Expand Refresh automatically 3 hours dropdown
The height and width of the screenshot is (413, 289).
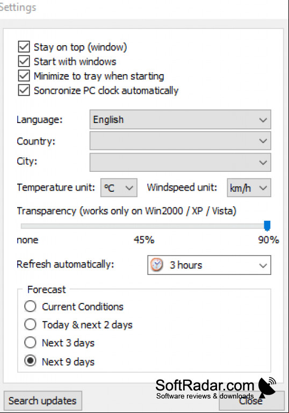[x=209, y=265]
